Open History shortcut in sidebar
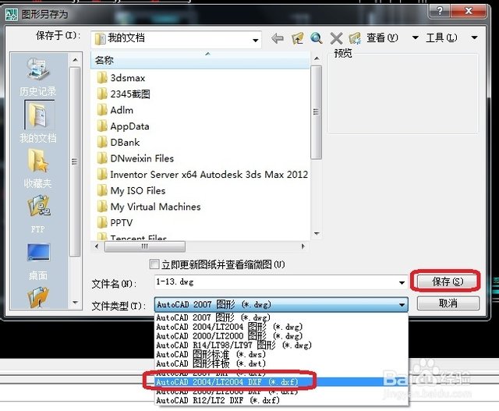 [x=38, y=77]
